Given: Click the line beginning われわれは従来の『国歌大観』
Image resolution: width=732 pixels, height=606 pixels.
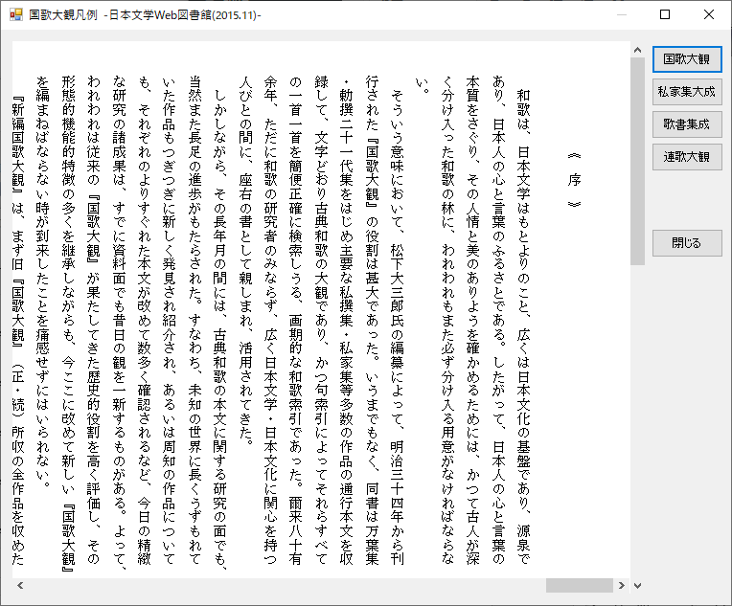Looking at the screenshot, I should (93, 320).
